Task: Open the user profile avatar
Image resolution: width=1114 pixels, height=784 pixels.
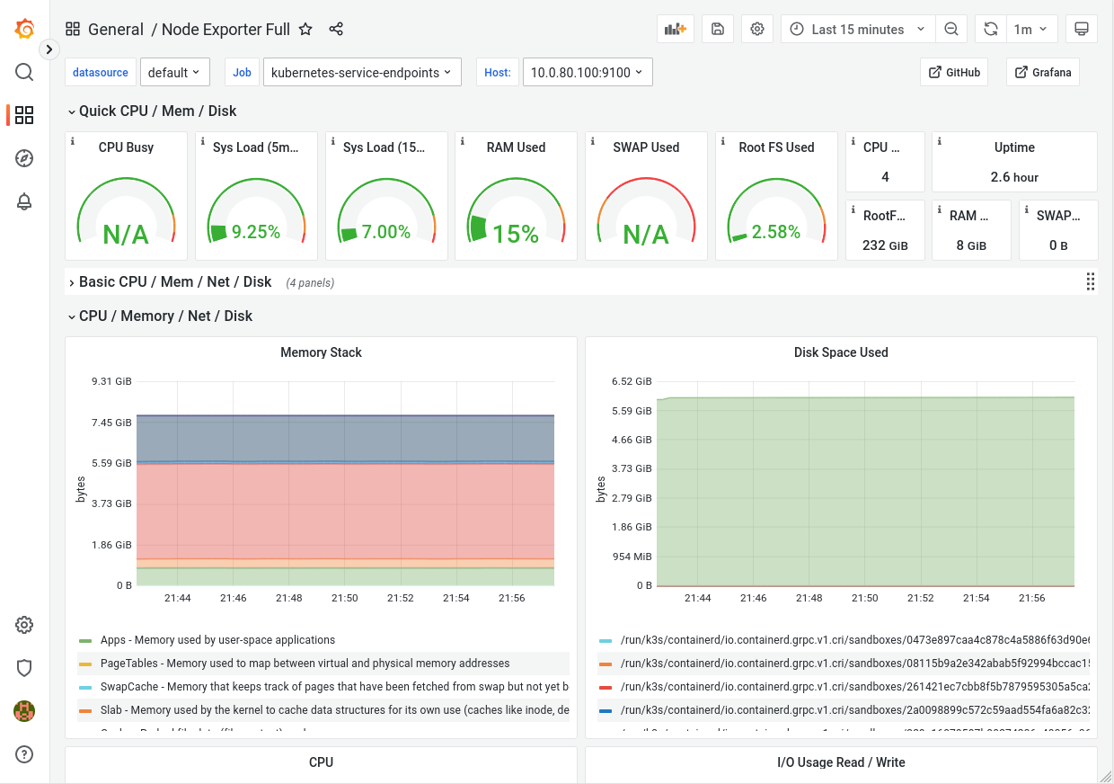Action: 24,711
